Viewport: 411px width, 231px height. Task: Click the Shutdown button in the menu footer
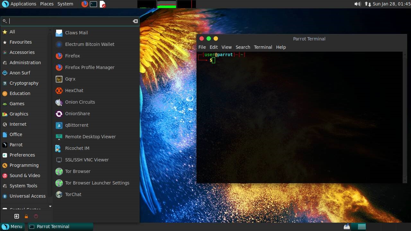35,216
